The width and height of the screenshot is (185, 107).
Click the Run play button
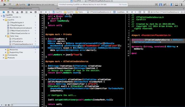tap(5, 4)
